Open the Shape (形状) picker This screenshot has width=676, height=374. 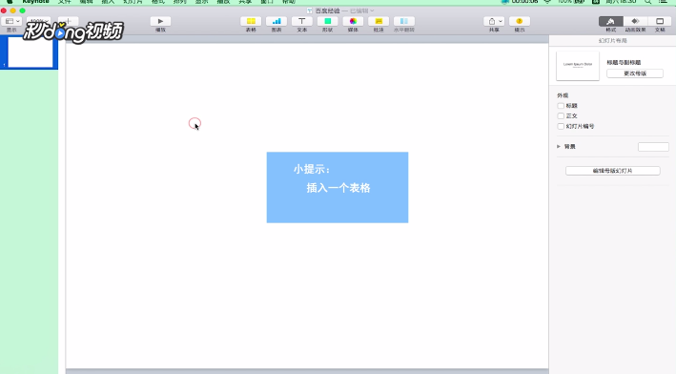(x=327, y=21)
